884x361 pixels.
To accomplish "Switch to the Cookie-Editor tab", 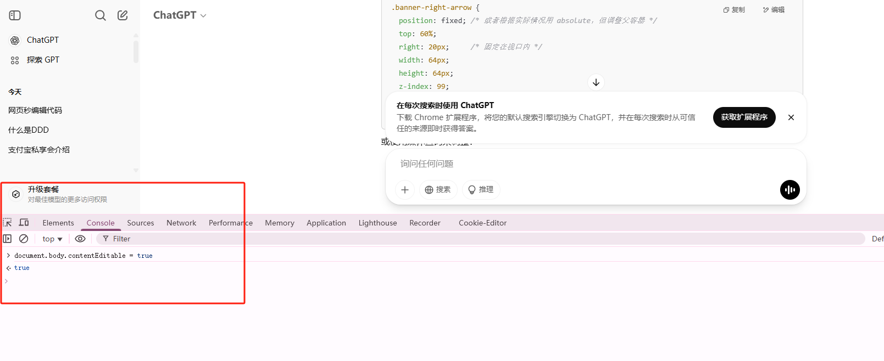I will pos(483,223).
